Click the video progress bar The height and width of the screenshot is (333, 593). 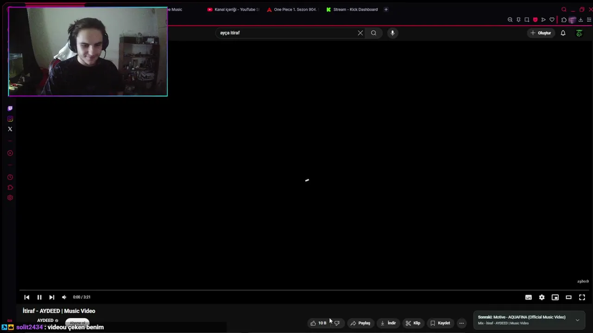tap(304, 290)
